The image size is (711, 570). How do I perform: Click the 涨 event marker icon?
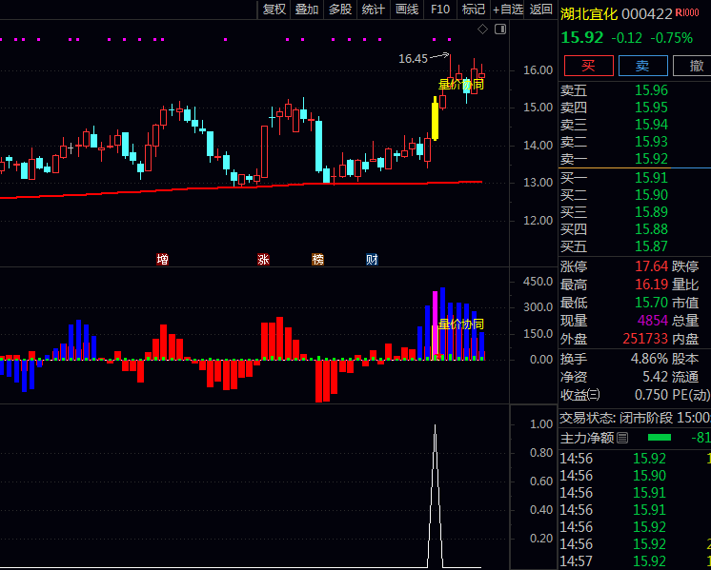[263, 260]
